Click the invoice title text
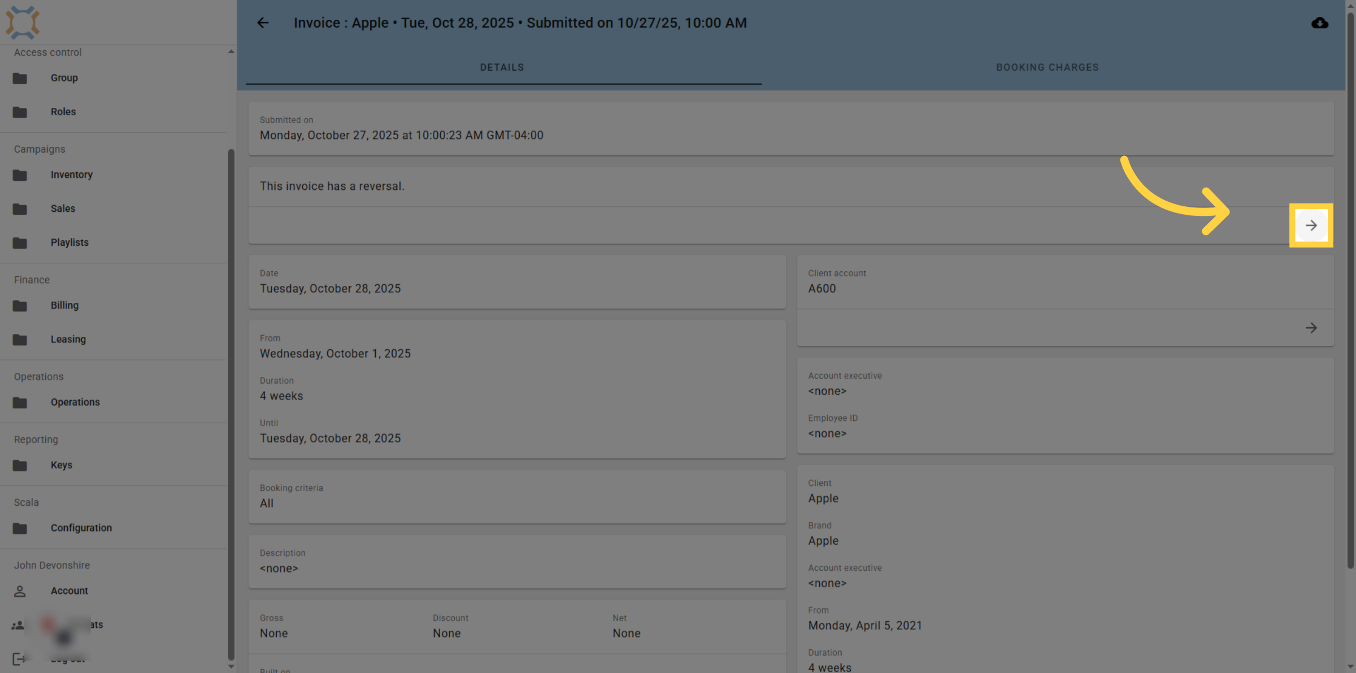 (x=520, y=23)
